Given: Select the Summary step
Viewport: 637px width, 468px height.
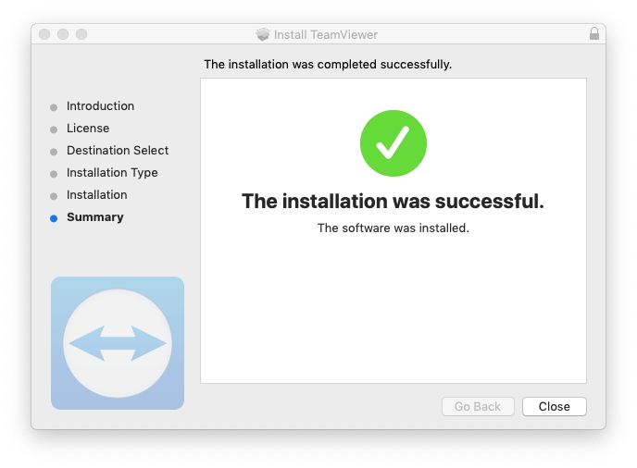Looking at the screenshot, I should [94, 217].
